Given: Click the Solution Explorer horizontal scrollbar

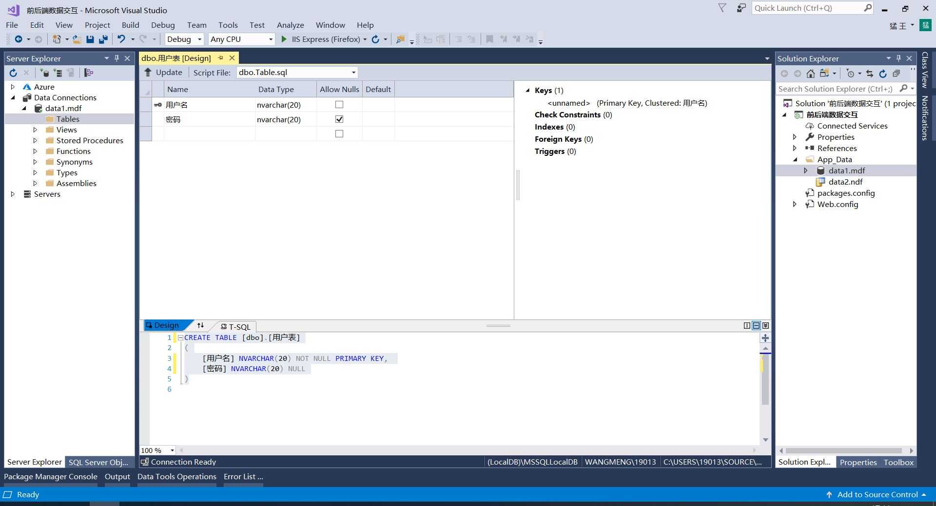Looking at the screenshot, I should 844,450.
